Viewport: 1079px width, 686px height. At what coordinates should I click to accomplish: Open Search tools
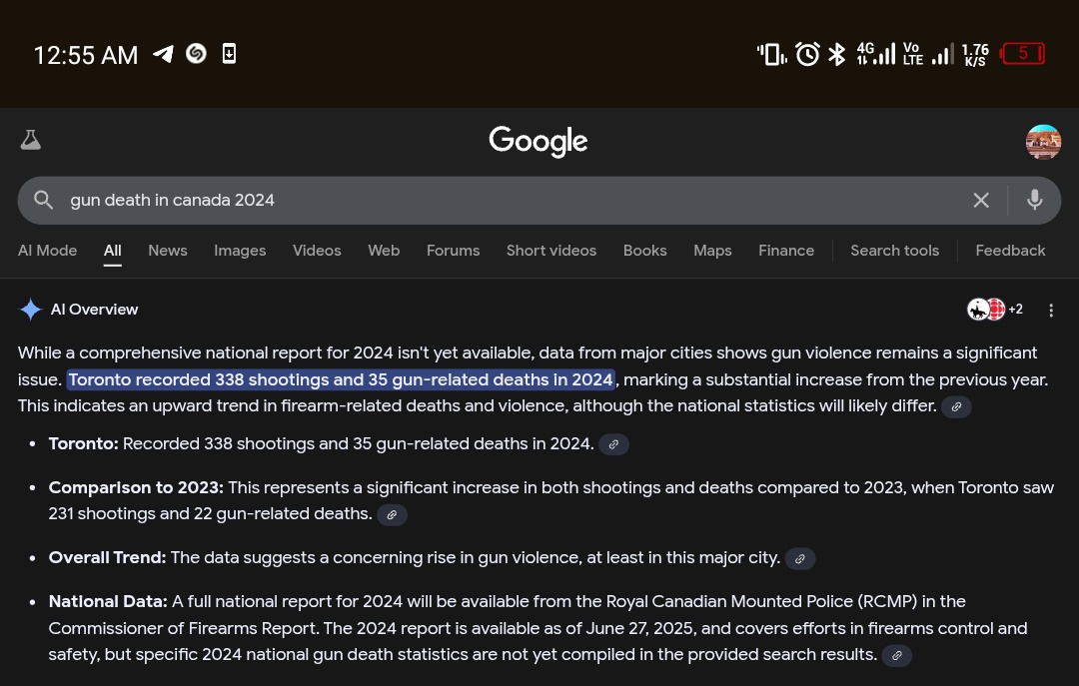(894, 251)
